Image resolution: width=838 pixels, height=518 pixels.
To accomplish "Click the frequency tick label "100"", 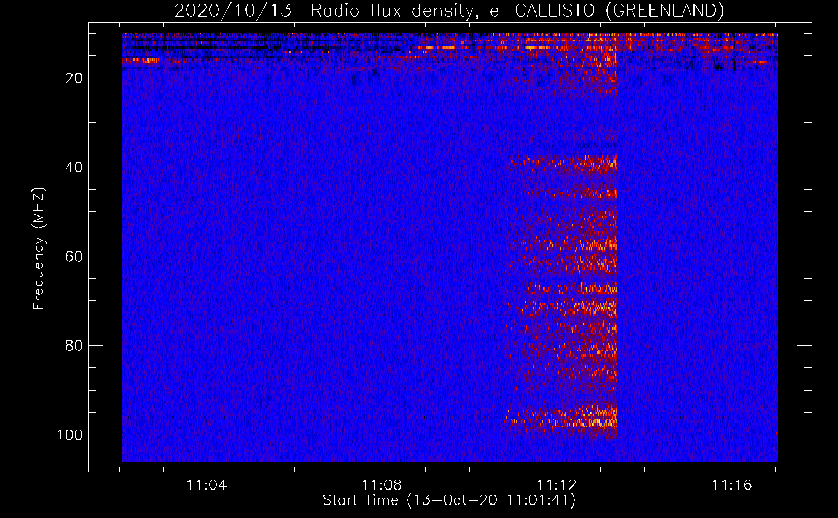I will coord(70,435).
